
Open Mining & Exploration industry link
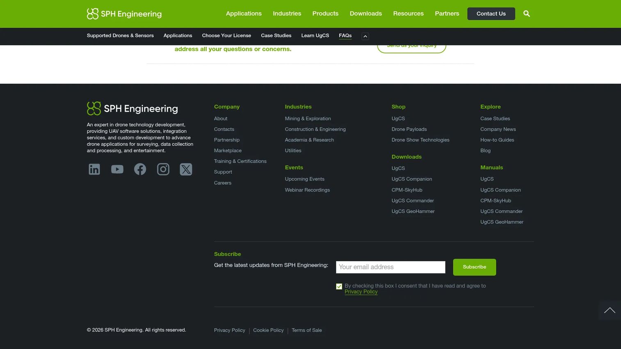pyautogui.click(x=308, y=119)
